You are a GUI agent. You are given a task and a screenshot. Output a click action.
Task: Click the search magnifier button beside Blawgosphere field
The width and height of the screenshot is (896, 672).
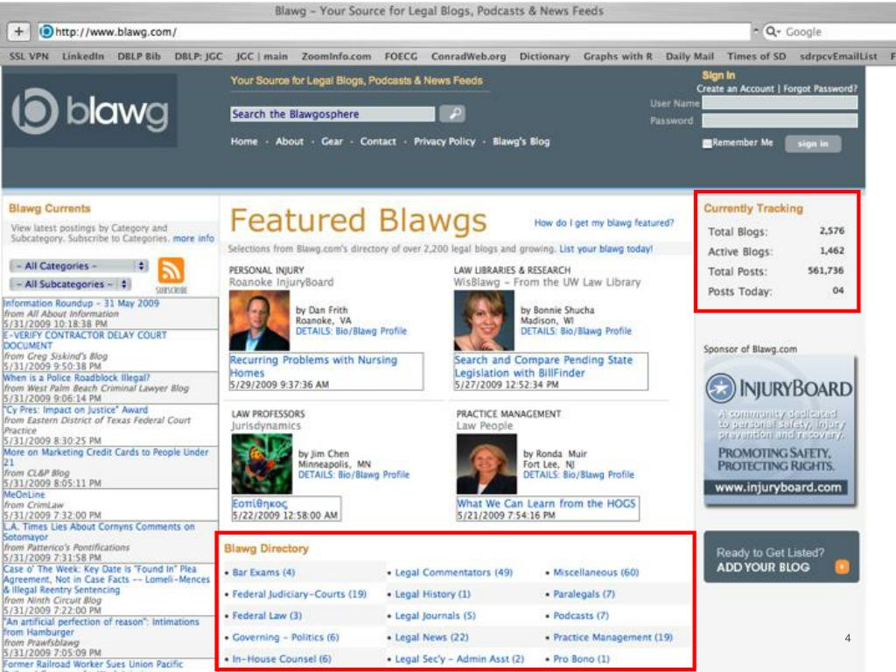pyautogui.click(x=452, y=114)
